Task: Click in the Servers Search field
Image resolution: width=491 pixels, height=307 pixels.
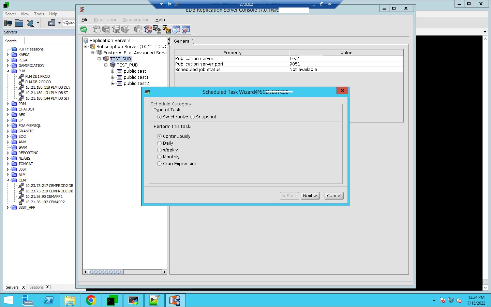Action: pos(50,41)
